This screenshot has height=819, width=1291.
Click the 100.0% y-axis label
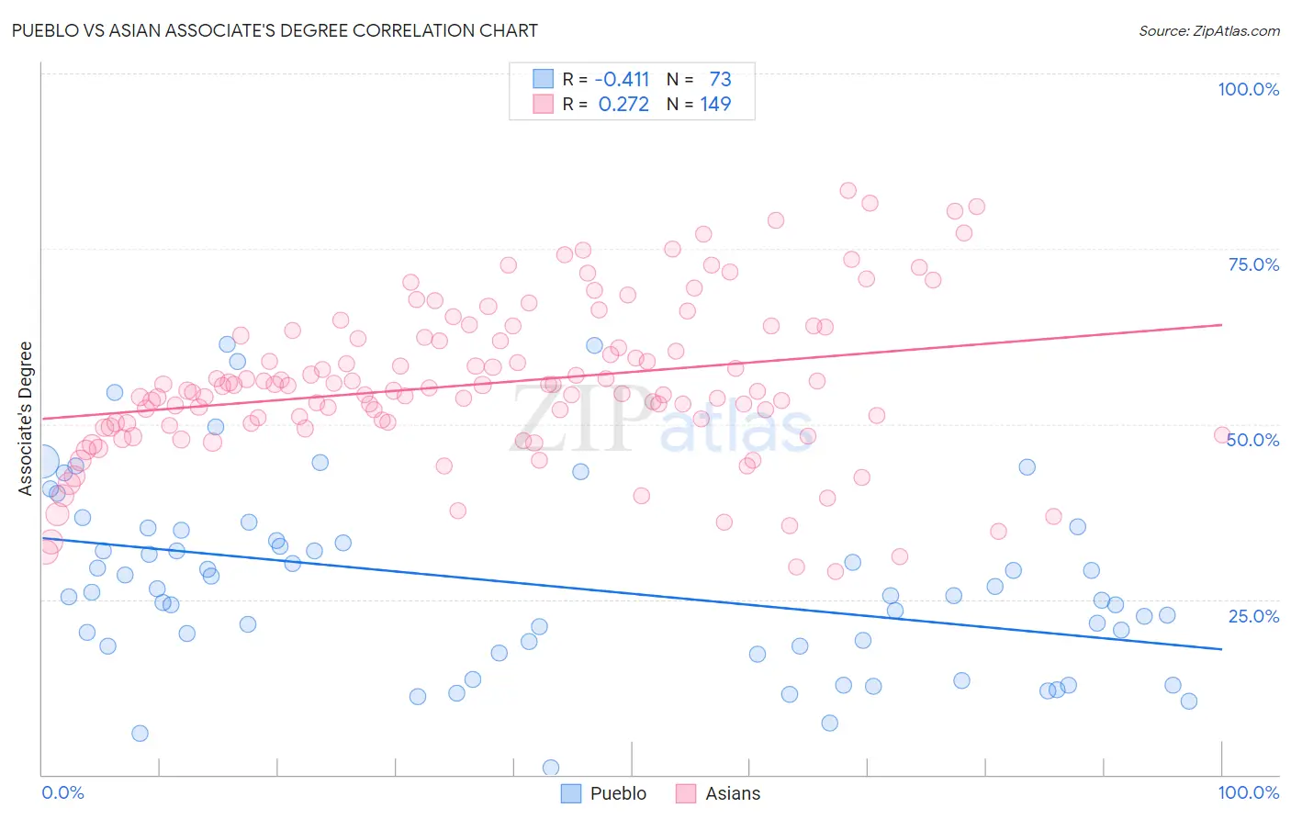[x=1249, y=89]
